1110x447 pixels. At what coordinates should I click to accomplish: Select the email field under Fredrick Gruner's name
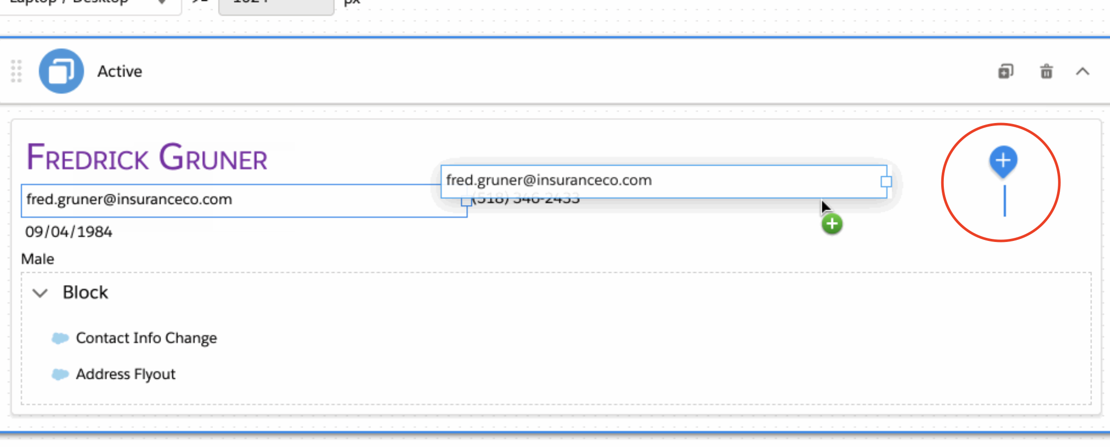tap(244, 200)
